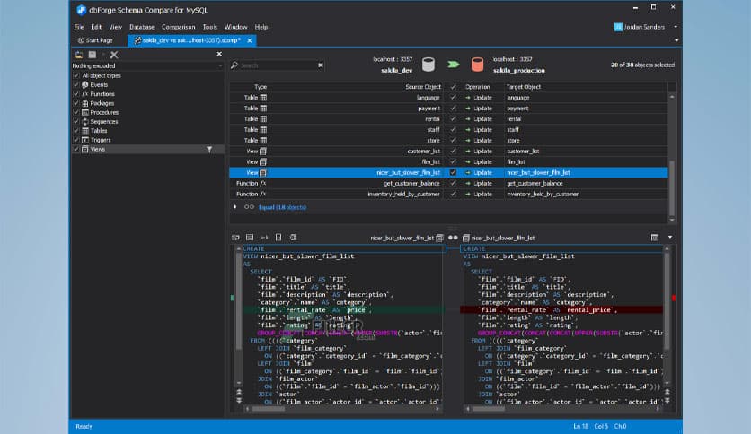Click the two-dot compare icon between panes

pos(453,238)
